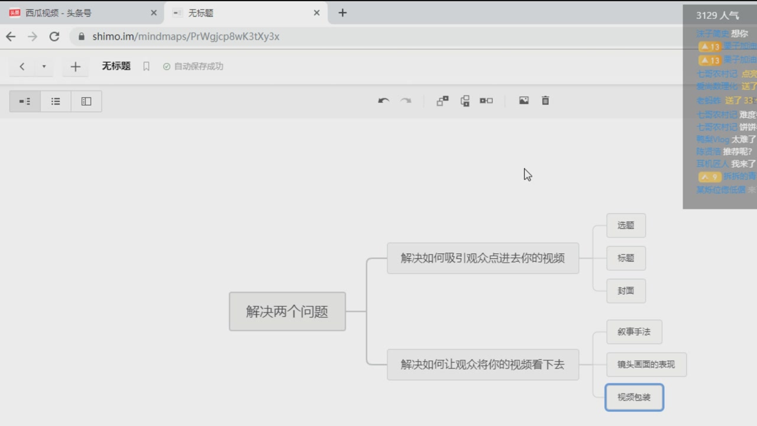Select root node 解决两个问题
This screenshot has height=426, width=757.
287,311
